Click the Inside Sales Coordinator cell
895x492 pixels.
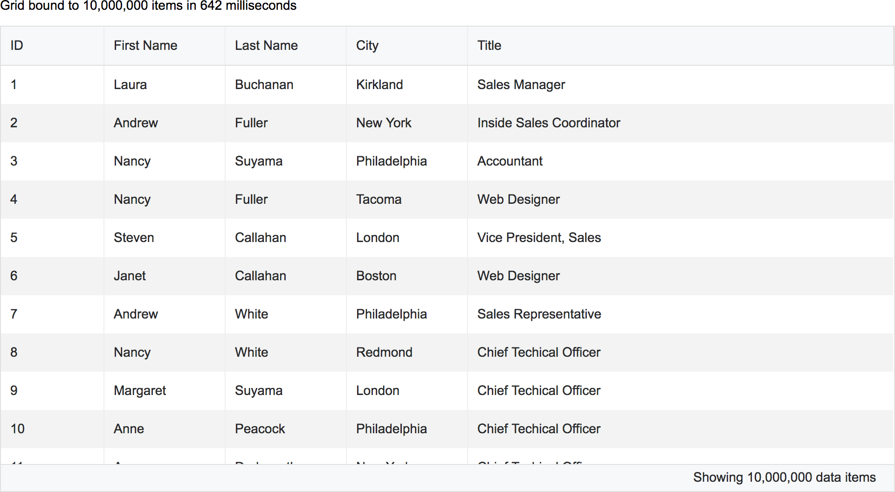(549, 123)
